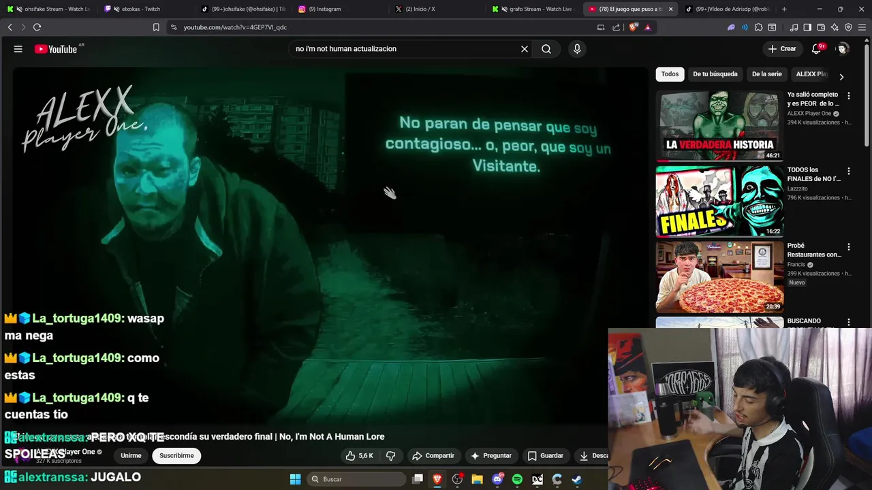This screenshot has height=490, width=872.
Task: Reload the page with the refresh icon
Action: [37, 27]
